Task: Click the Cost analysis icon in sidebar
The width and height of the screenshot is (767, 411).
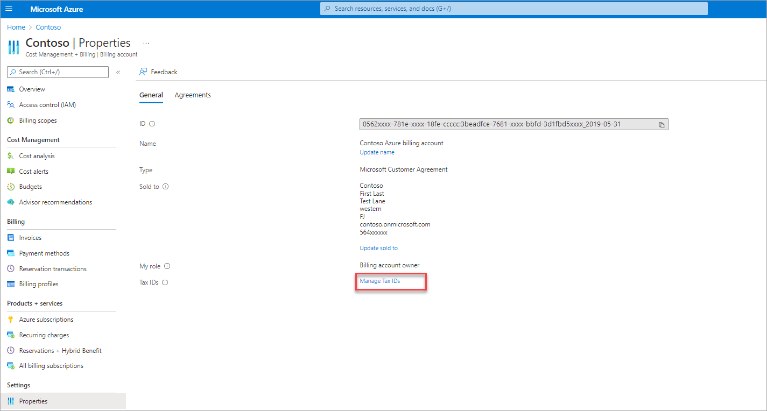Action: [10, 156]
